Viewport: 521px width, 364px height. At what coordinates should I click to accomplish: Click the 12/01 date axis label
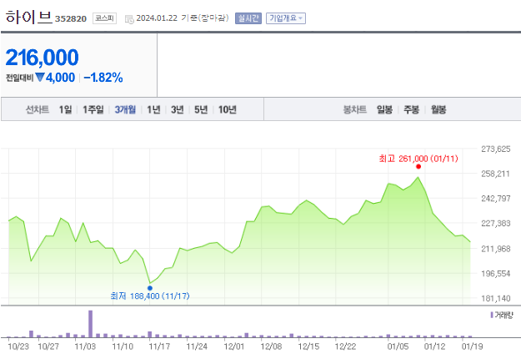[x=234, y=346]
